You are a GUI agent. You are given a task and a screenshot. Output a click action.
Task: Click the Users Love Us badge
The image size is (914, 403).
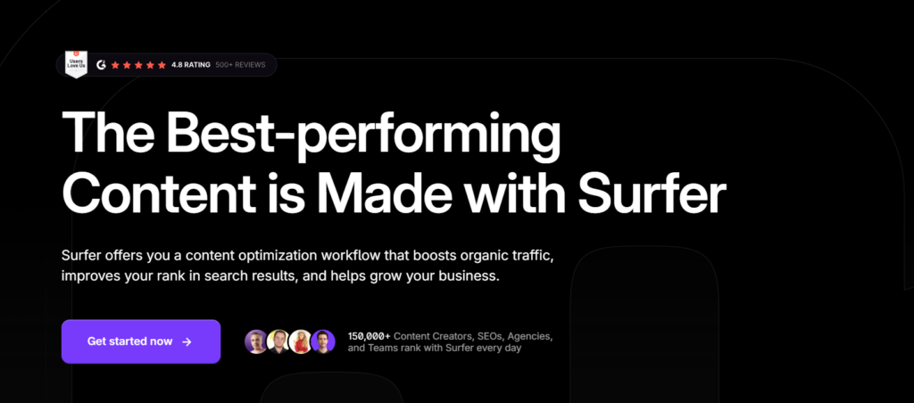76,64
